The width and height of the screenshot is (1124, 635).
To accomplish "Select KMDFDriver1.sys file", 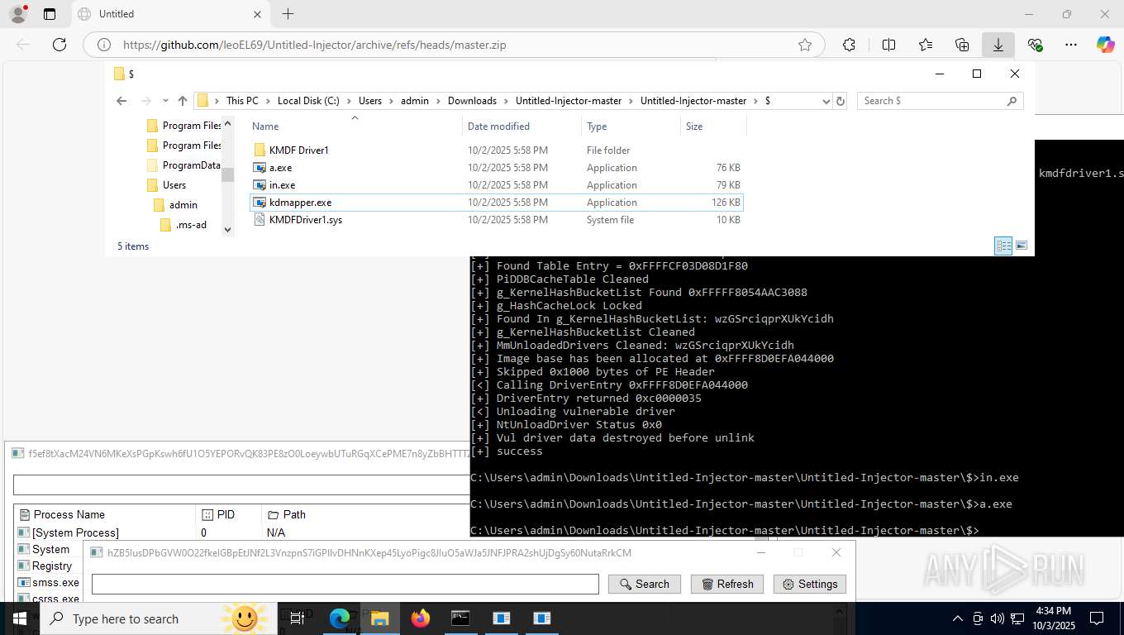I will pyautogui.click(x=496, y=220).
